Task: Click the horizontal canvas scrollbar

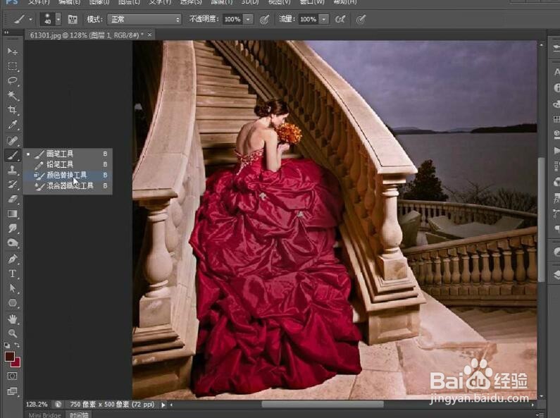Action: coord(323,405)
